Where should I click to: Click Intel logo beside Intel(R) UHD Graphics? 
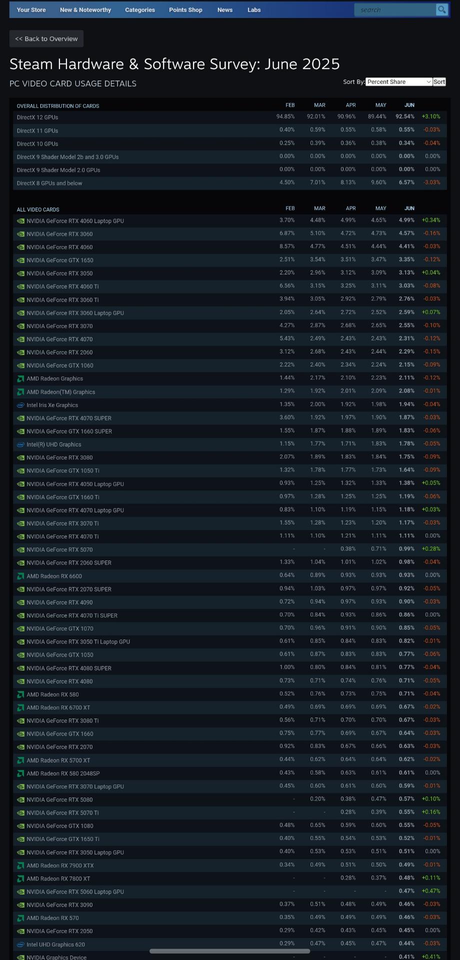click(20, 444)
